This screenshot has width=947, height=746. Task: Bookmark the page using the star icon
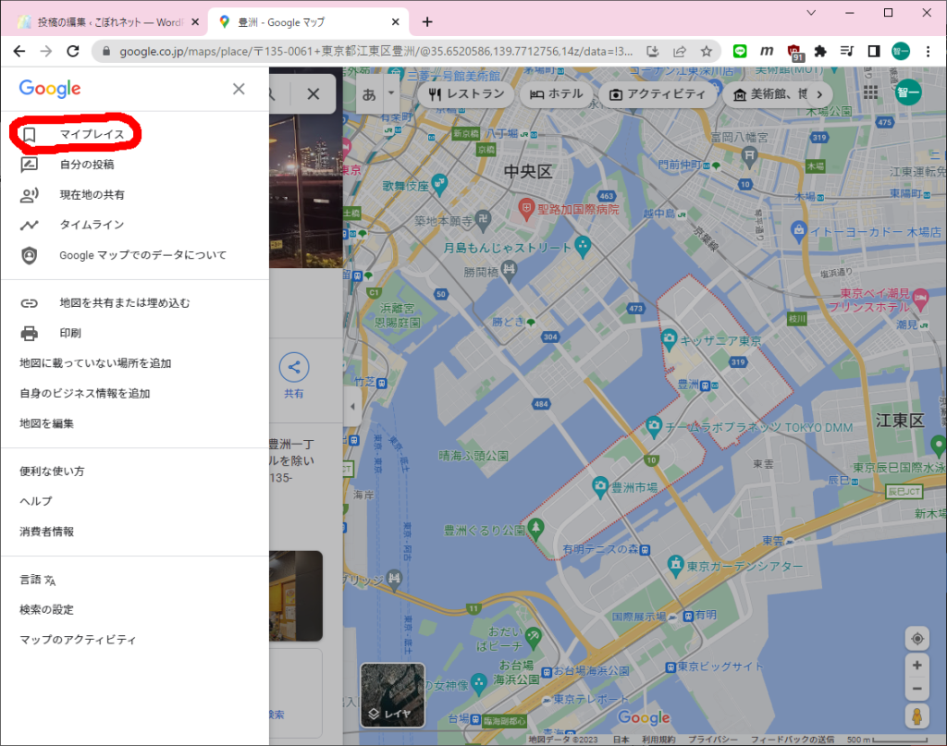click(707, 53)
